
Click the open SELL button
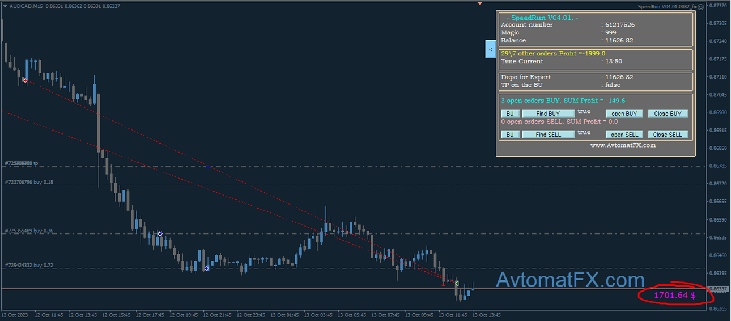(624, 135)
